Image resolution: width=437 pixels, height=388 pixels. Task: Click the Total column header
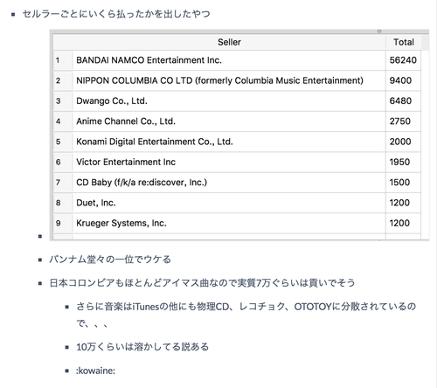[404, 42]
